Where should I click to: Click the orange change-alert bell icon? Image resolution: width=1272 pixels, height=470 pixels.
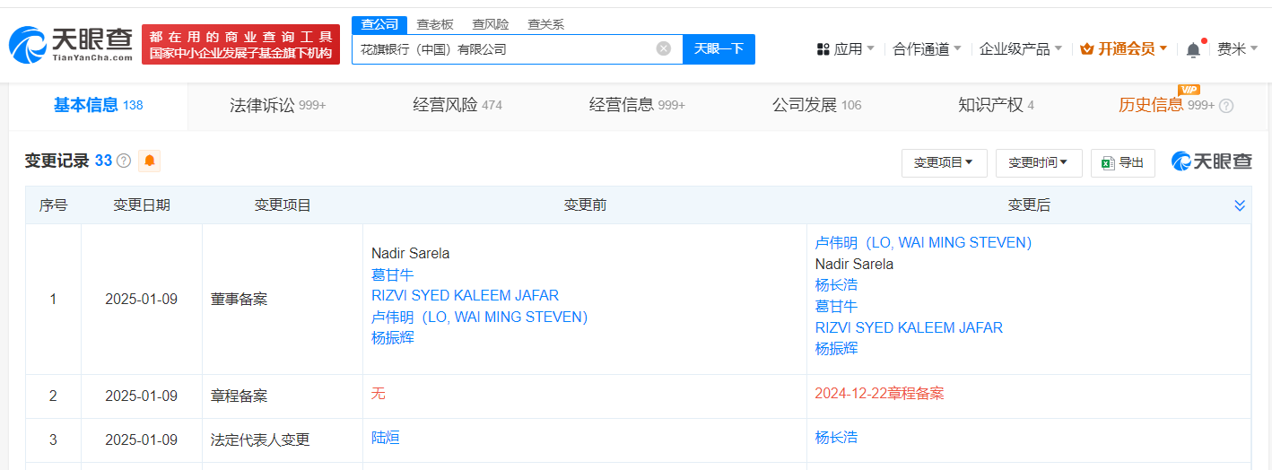click(149, 161)
